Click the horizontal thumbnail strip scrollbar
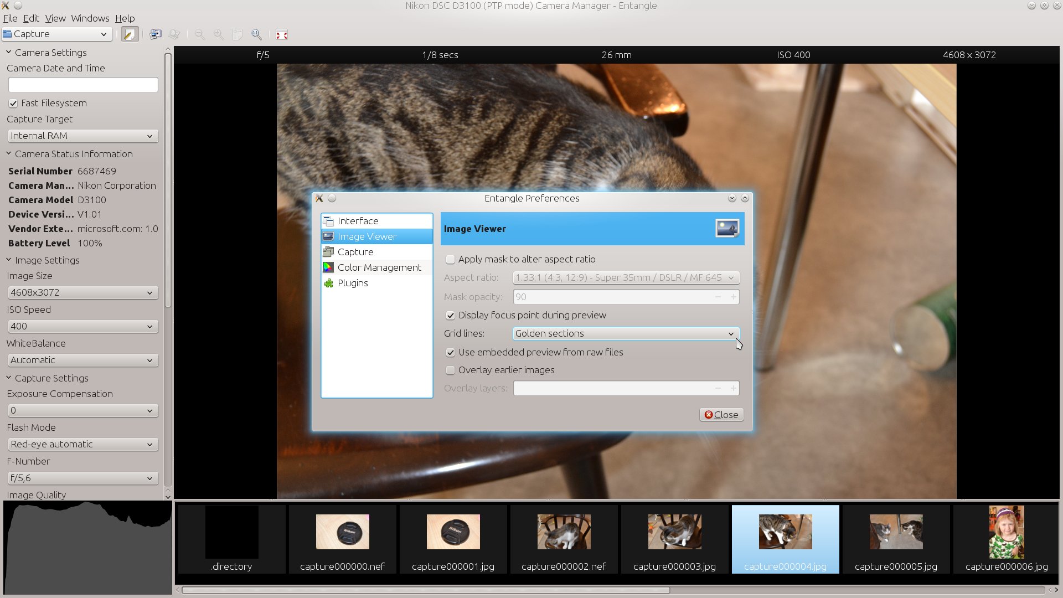 pyautogui.click(x=425, y=590)
